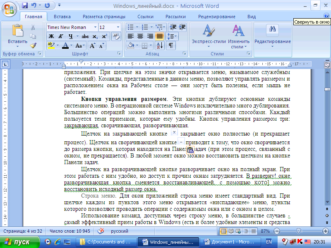Increase font size with the A up icon
Image resolution: width=331 pixels, height=248 pixels.
(x=92, y=45)
